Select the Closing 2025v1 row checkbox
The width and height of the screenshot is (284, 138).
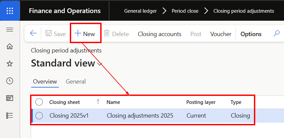coord(39,116)
